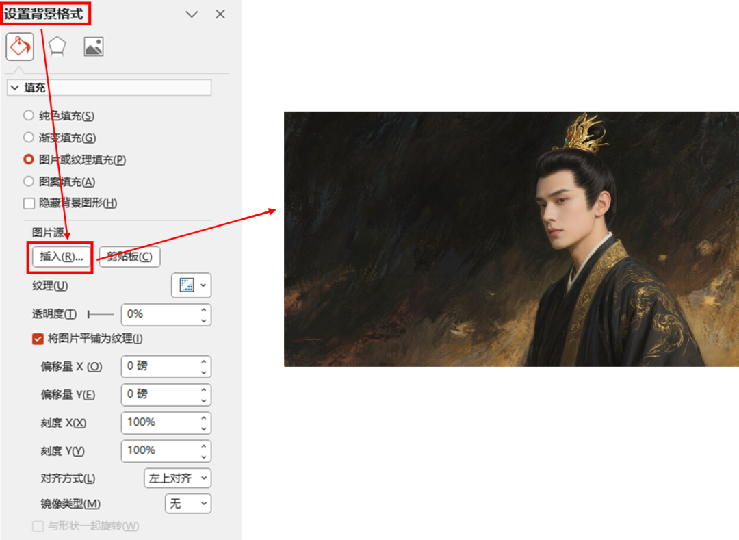The height and width of the screenshot is (540, 739).
Task: Switch to the Picture tab icon
Action: pos(93,47)
